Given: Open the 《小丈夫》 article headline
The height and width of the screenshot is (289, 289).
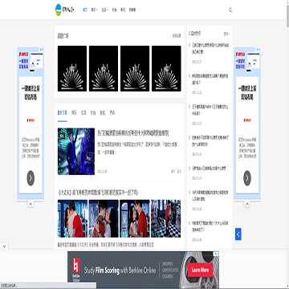Looking at the screenshot, I should (98, 193).
